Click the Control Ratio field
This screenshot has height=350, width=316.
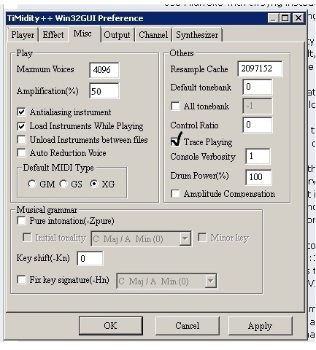[x=258, y=125]
